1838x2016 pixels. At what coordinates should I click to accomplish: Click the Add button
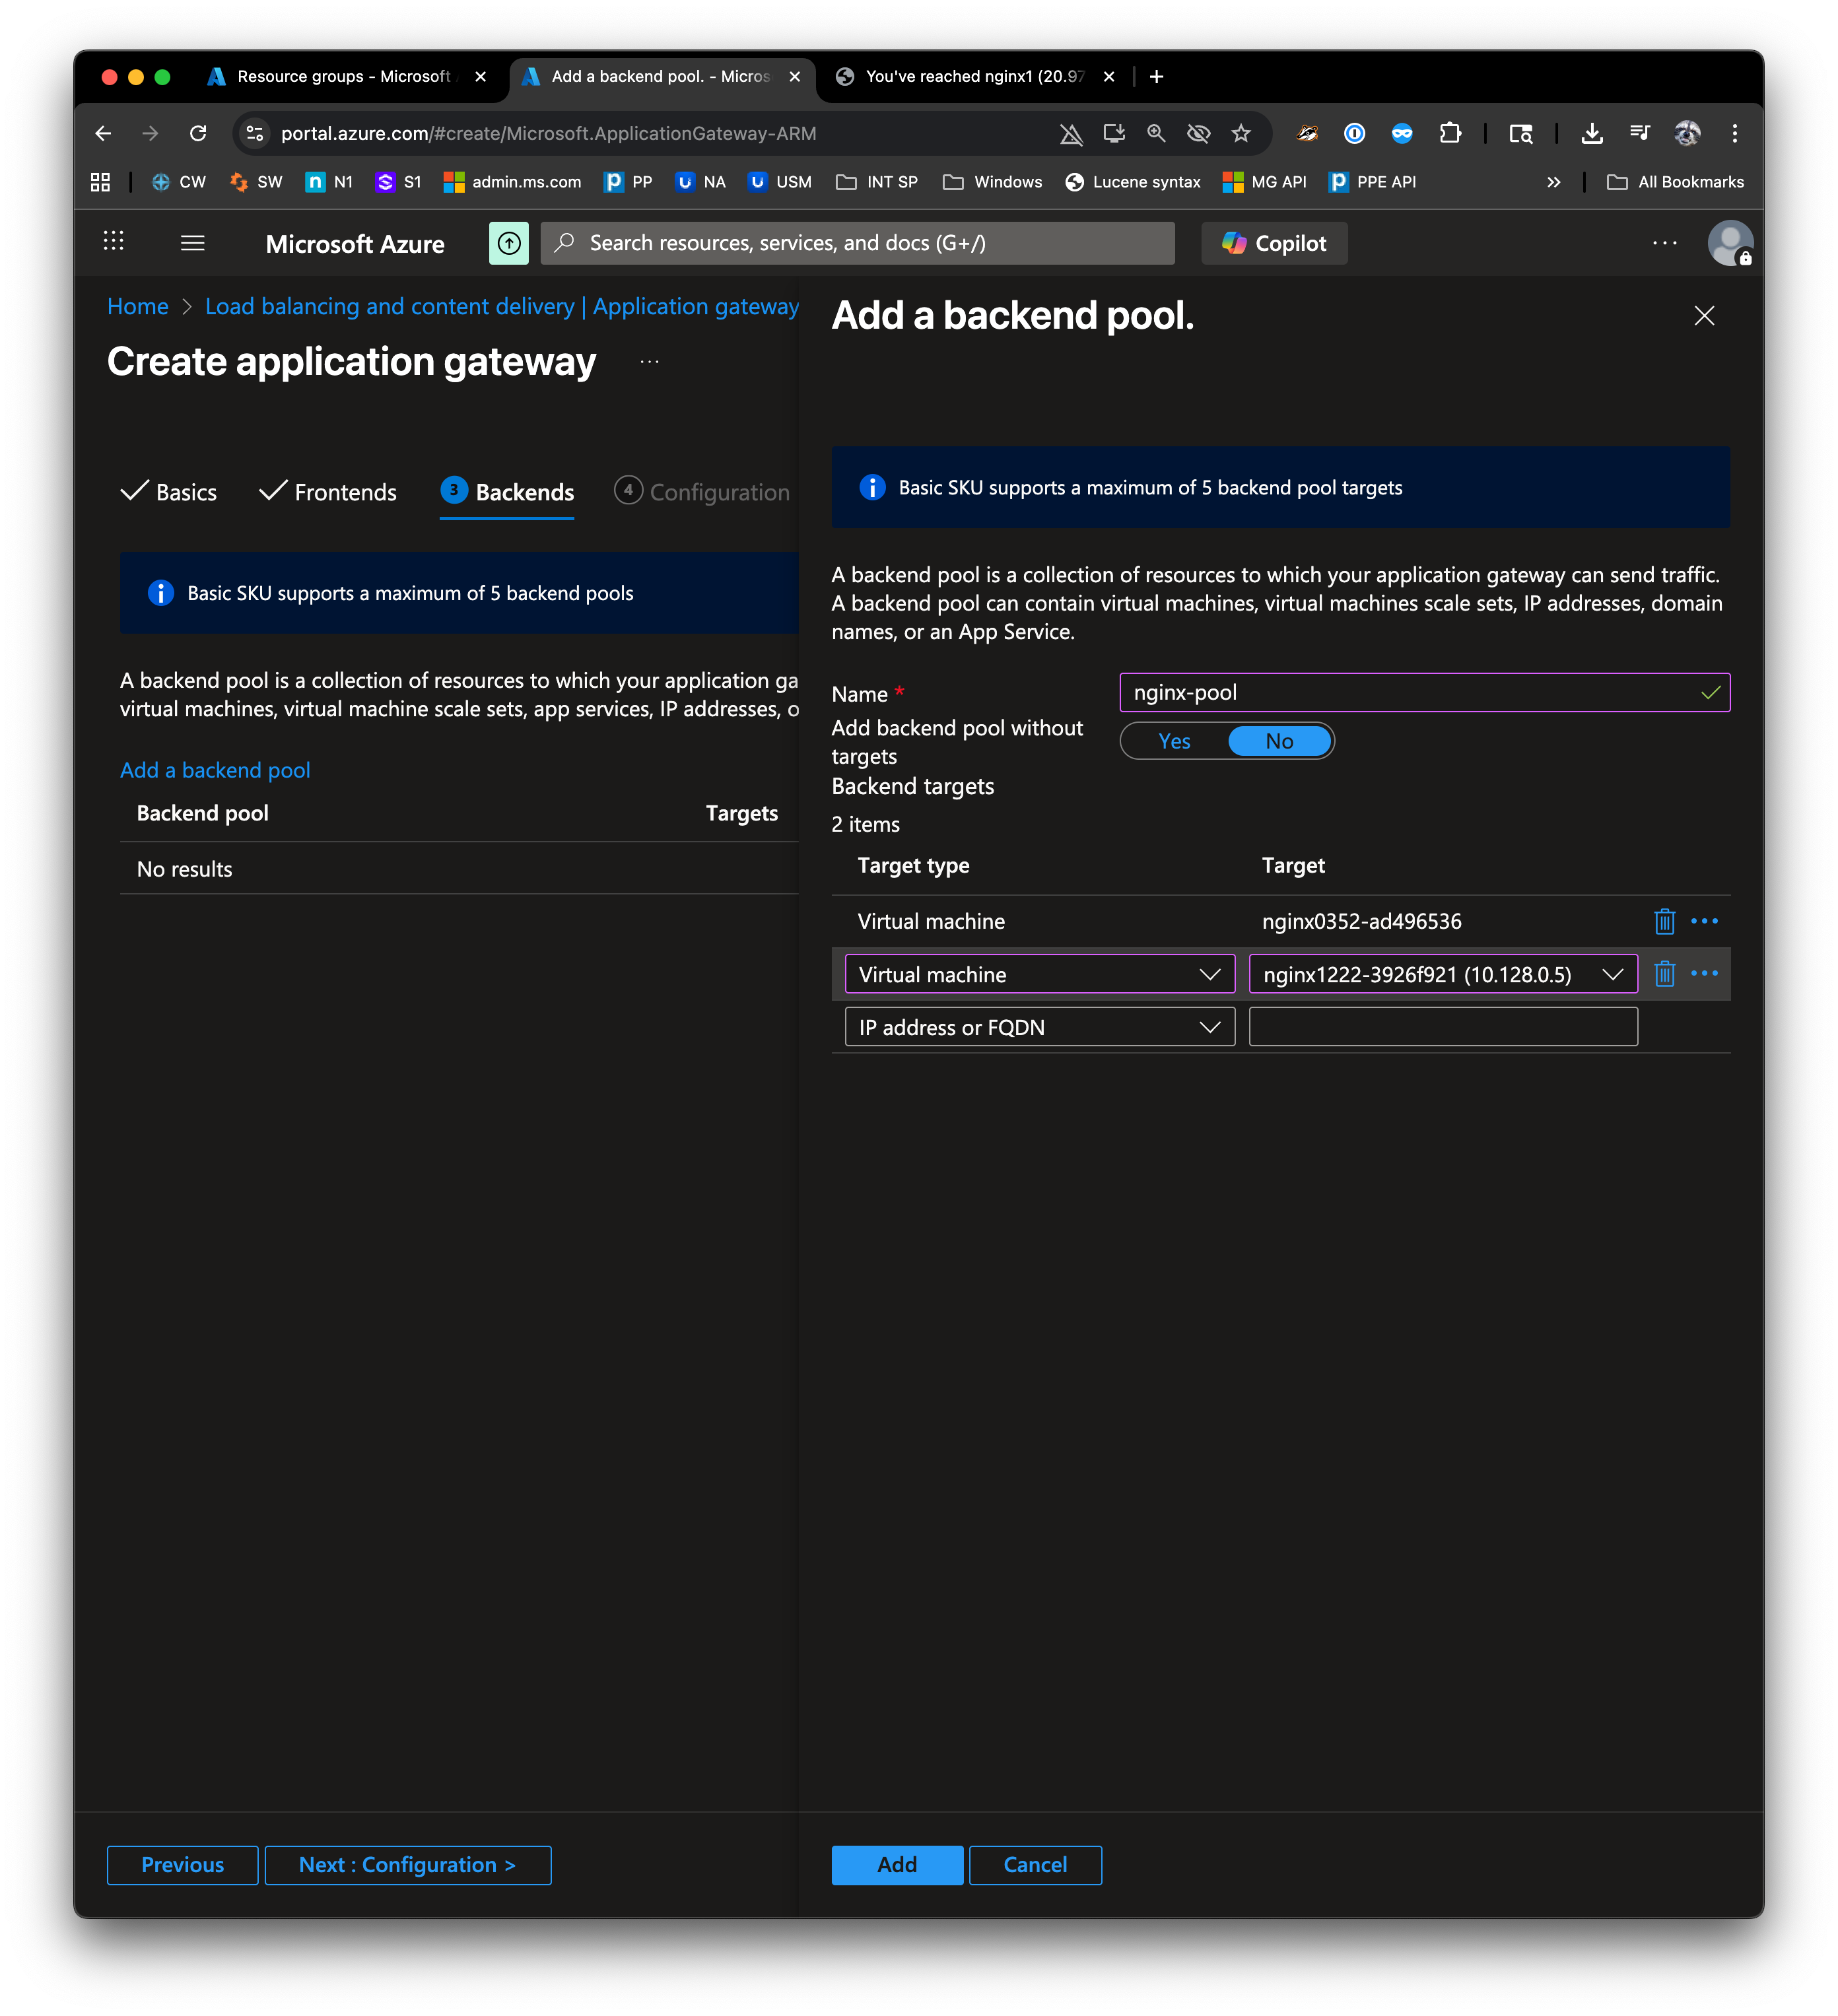(x=896, y=1865)
